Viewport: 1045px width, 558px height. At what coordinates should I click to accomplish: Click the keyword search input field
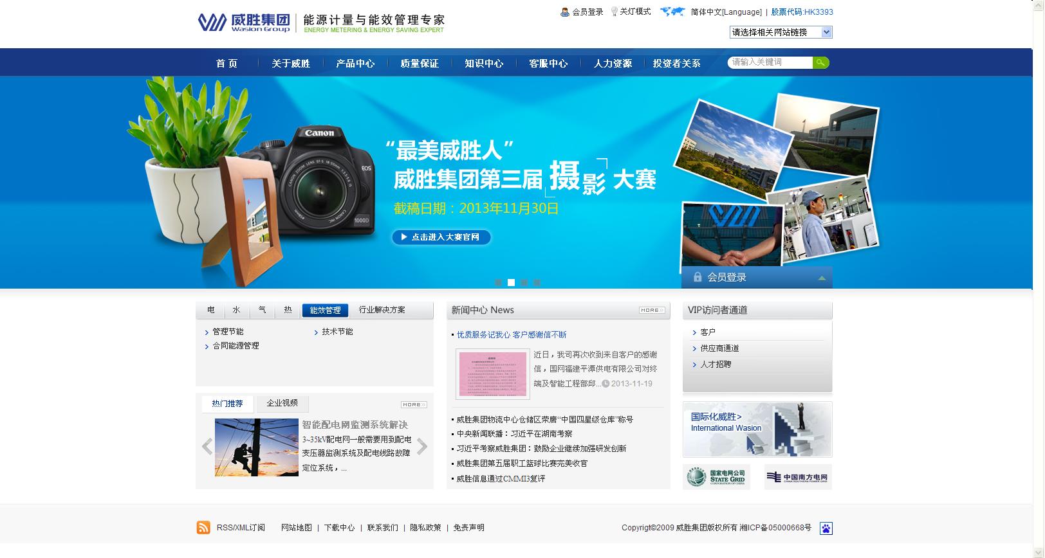point(771,62)
